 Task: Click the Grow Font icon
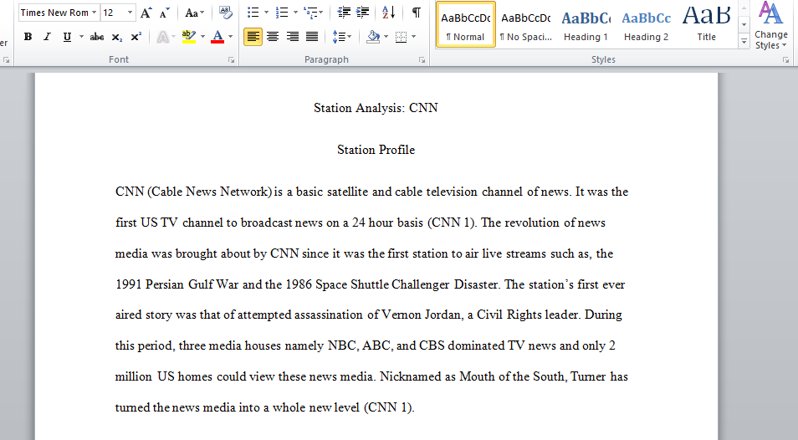146,13
